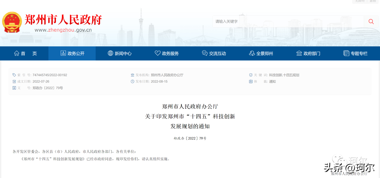Click the chat bubble icon for 交流互动

click(x=204, y=53)
